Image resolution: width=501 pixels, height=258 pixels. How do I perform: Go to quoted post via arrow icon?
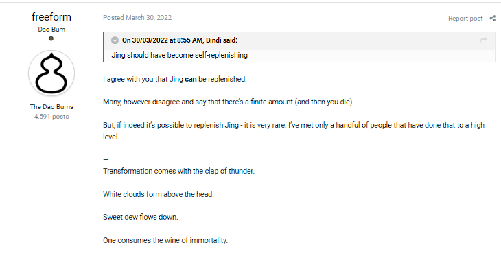pyautogui.click(x=483, y=40)
